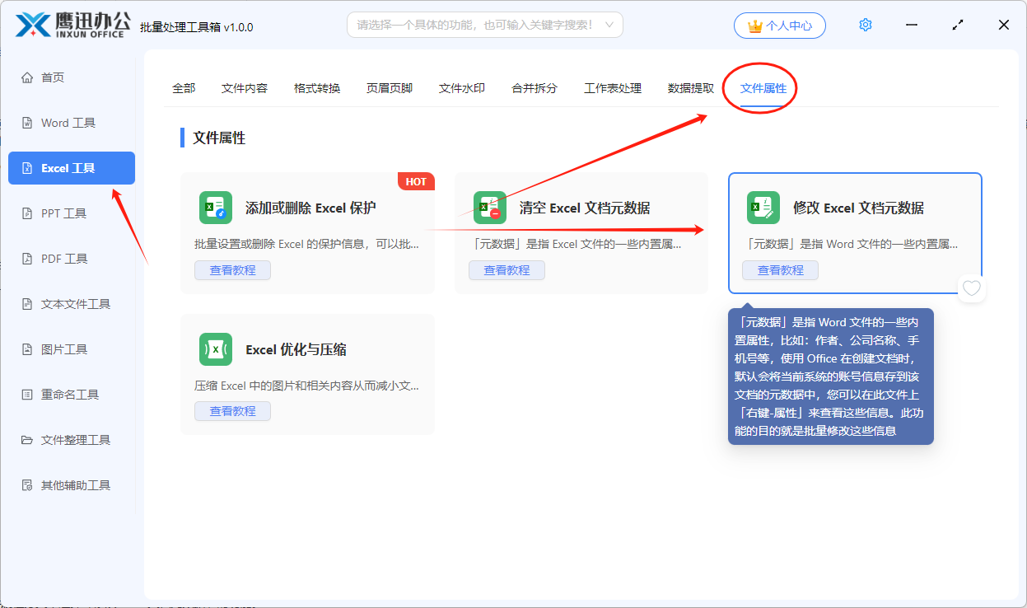The width and height of the screenshot is (1027, 608).
Task: Click the 清空 Excel 文档元数据 card icon
Action: pos(489,208)
